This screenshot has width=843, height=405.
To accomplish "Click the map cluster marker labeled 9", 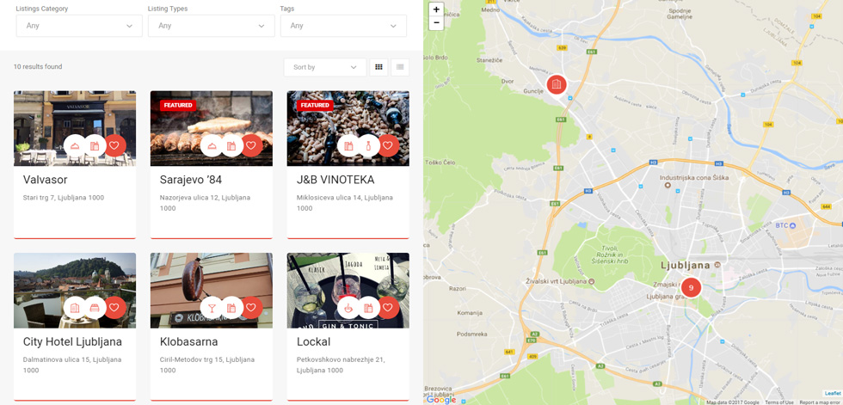I will tap(692, 288).
